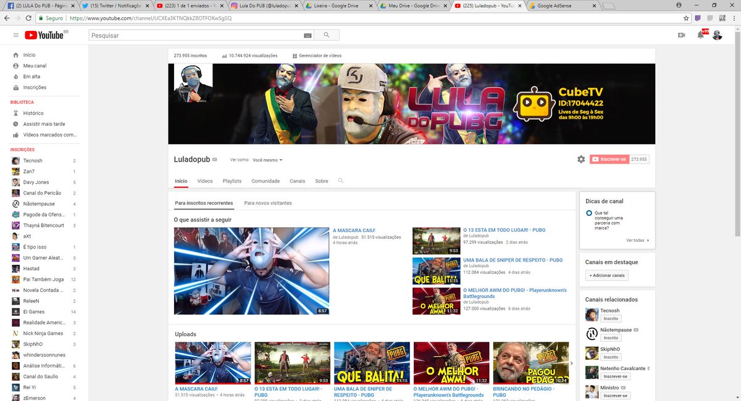Switch to the Meu Drive browser tab
This screenshot has height=401, width=741.
pos(412,6)
